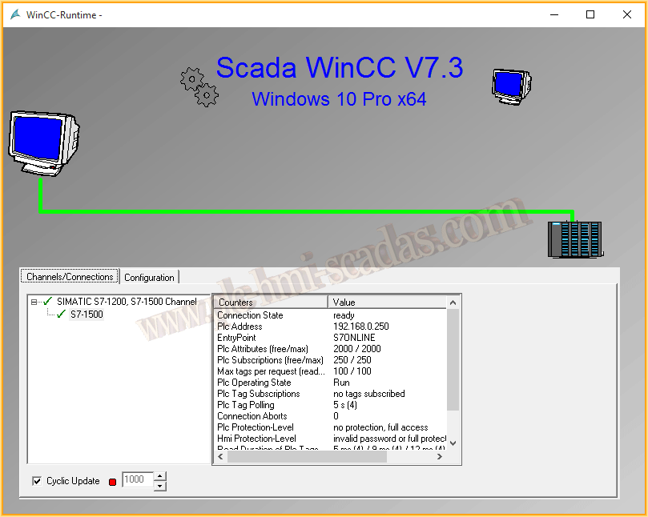Click the green check beside S7-1500
The width and height of the screenshot is (648, 517).
pos(61,315)
